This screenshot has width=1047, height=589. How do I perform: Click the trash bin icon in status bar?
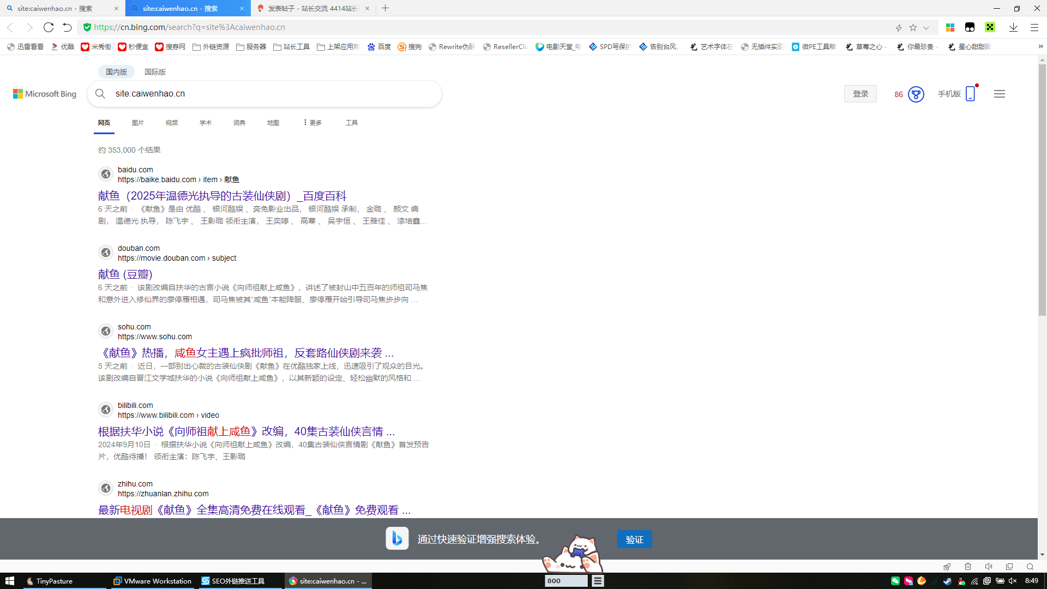[968, 567]
